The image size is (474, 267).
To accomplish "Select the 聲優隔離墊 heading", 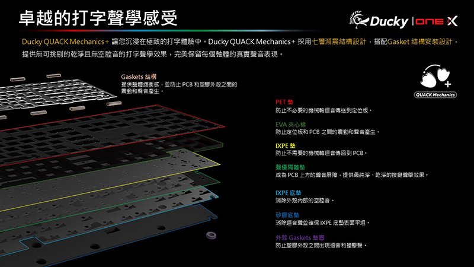I will click(x=290, y=167).
